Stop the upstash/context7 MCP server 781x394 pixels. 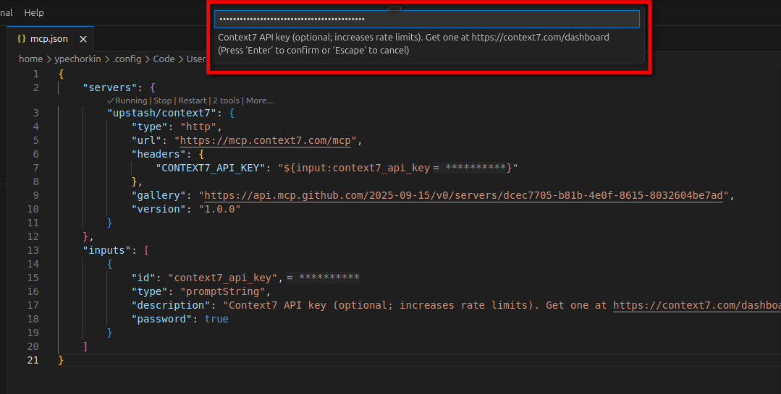(163, 100)
